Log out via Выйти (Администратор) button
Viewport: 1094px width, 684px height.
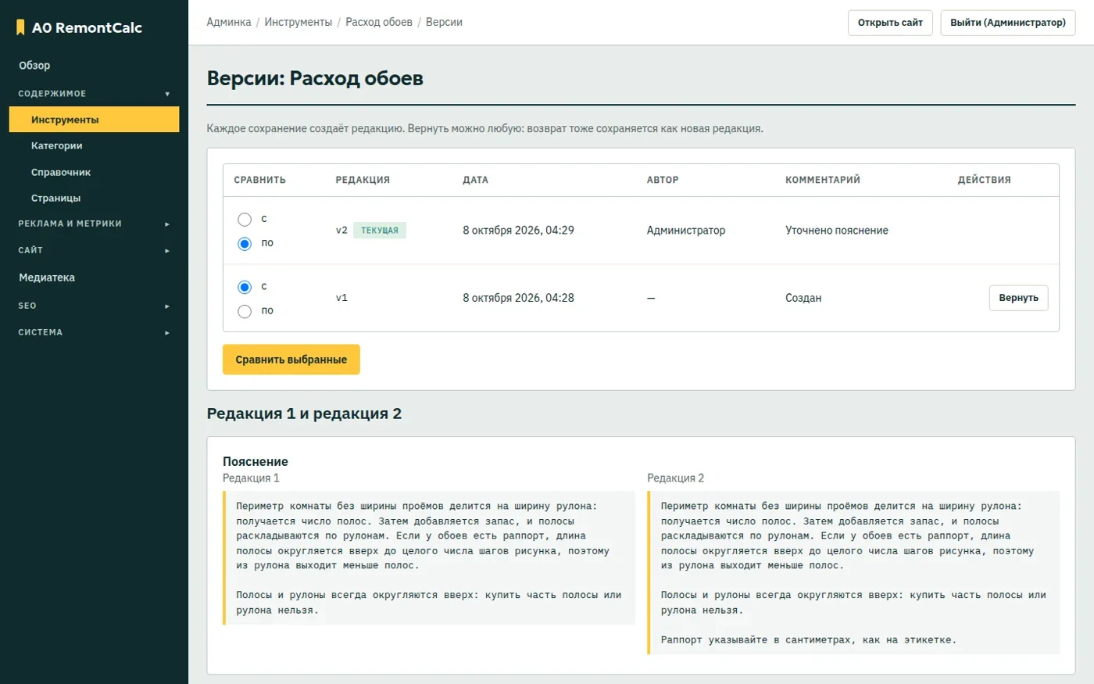click(x=1008, y=23)
